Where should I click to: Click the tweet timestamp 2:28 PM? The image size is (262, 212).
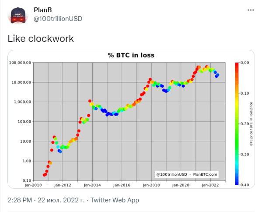20,200
